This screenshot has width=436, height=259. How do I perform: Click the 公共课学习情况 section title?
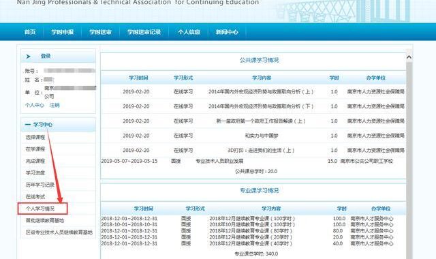259,60
